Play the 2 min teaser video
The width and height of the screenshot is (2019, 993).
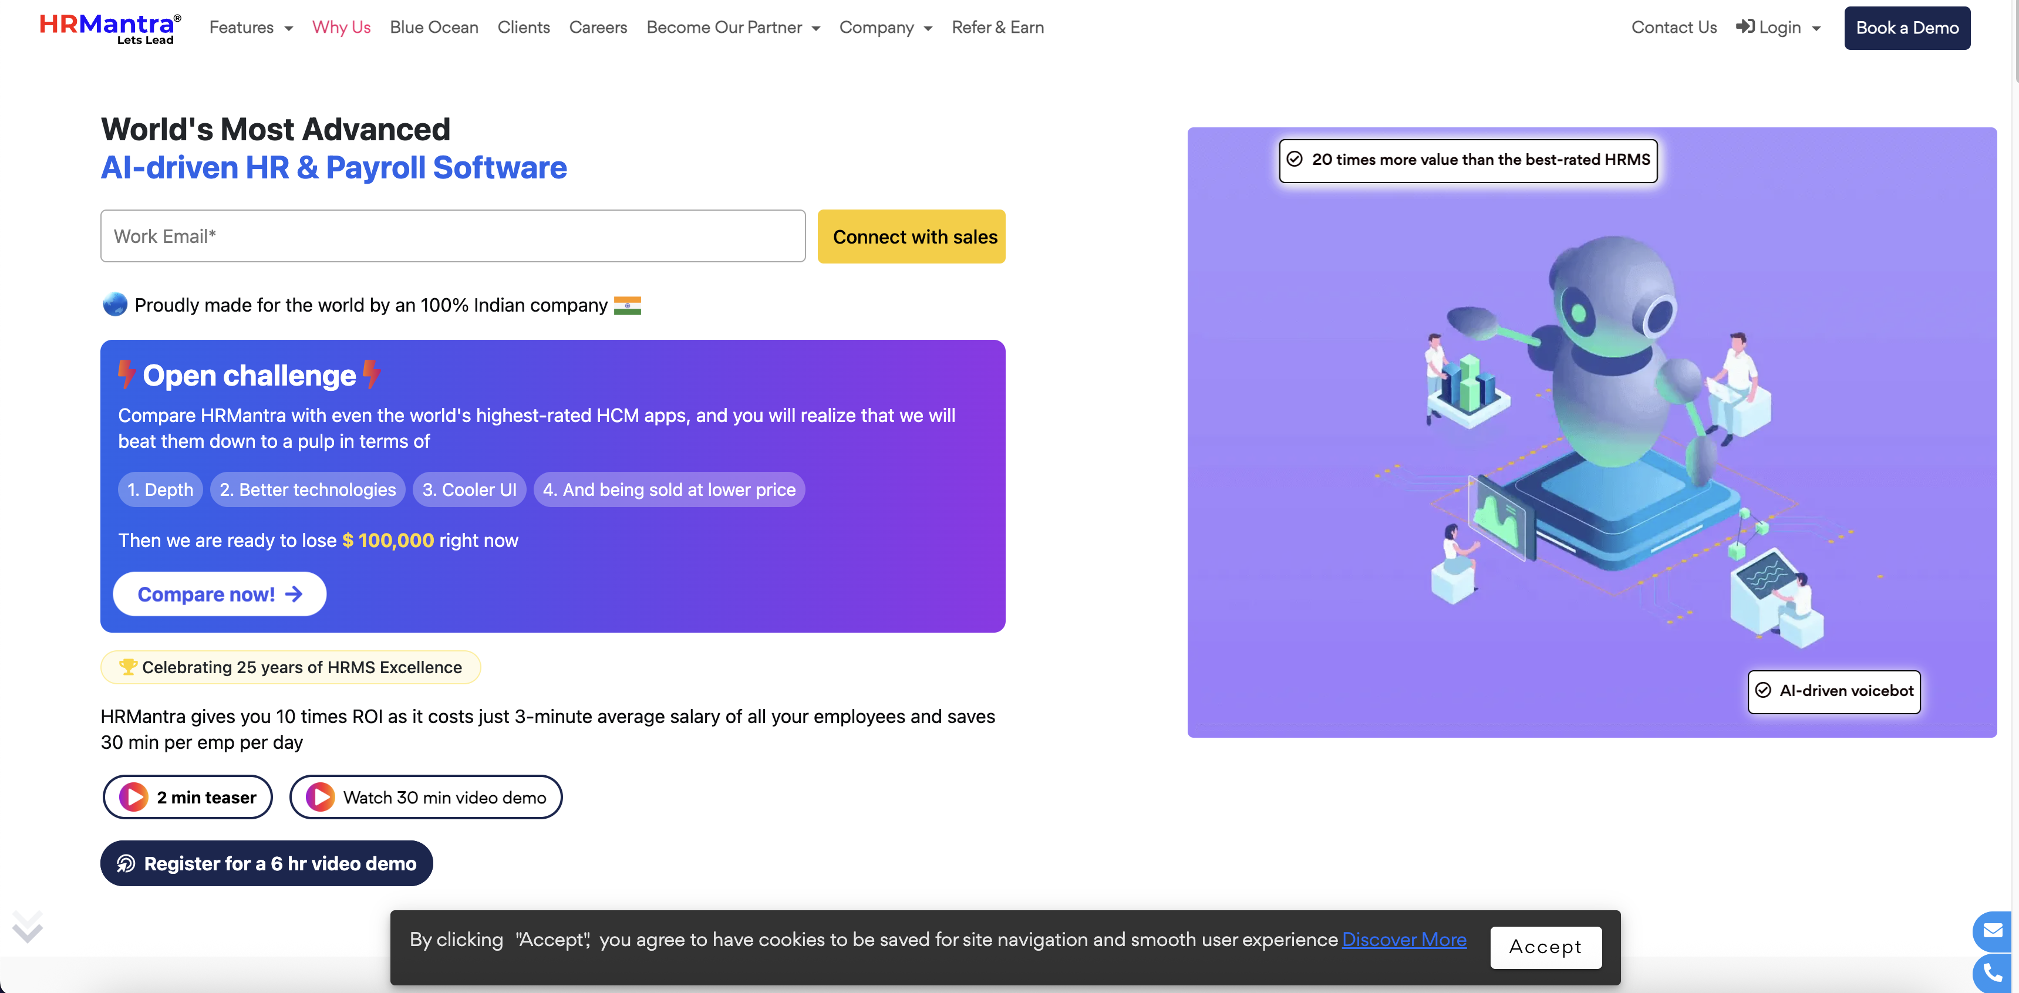click(187, 797)
